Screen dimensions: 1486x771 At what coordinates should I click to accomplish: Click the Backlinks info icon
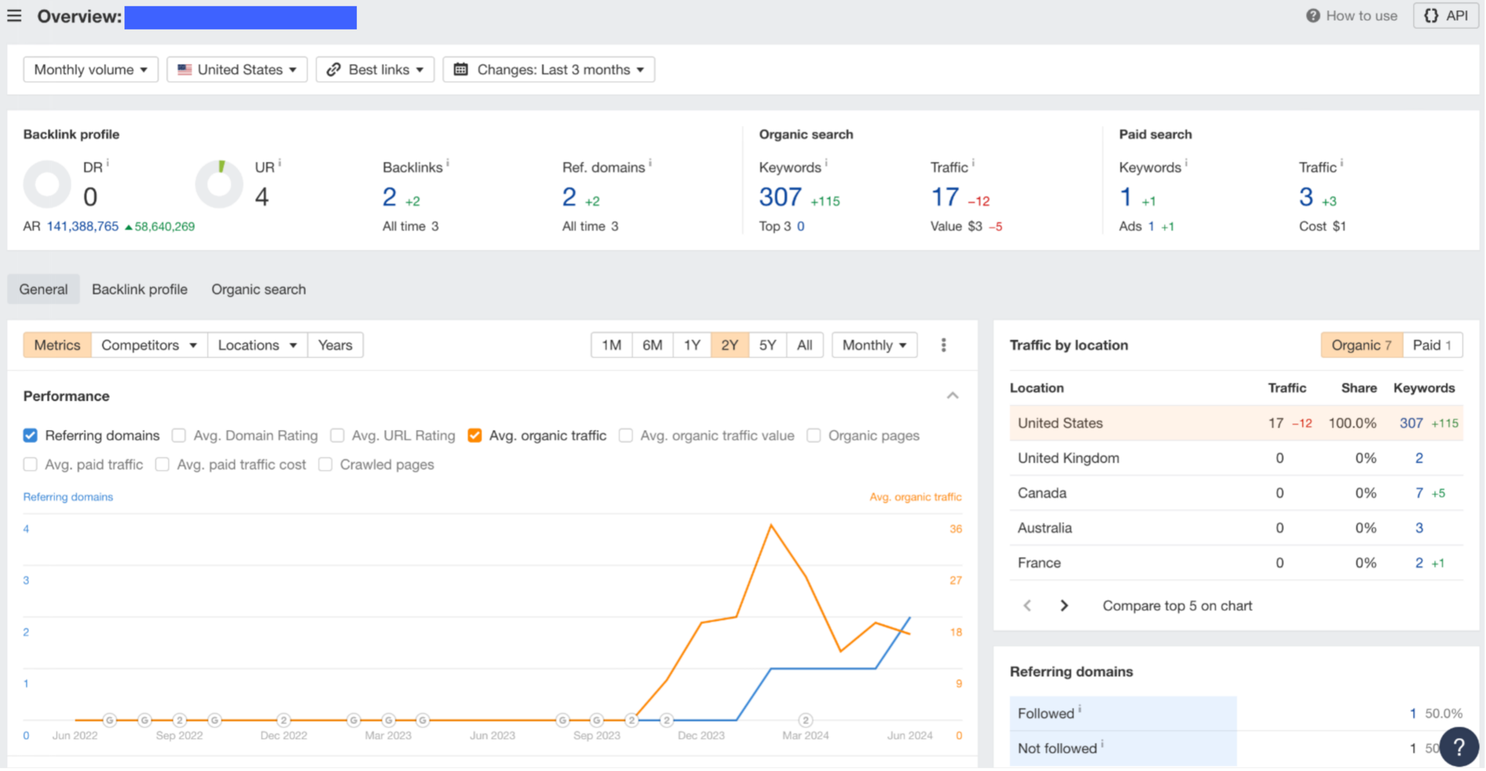click(x=448, y=164)
